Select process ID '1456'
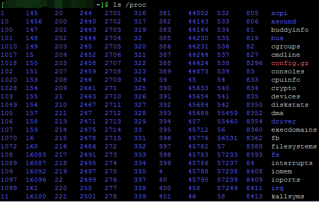 point(34,21)
